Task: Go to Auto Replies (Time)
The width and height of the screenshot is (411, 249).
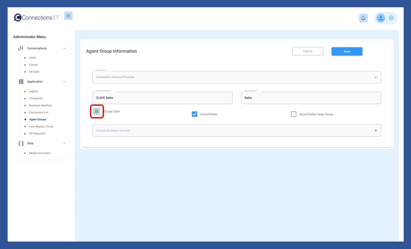Action: click(41, 127)
